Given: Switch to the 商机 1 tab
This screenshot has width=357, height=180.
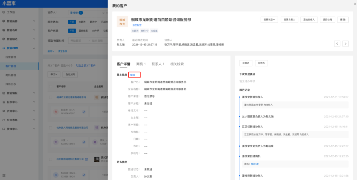Looking at the screenshot, I should (x=141, y=64).
